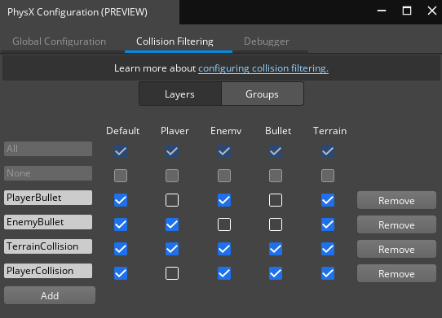Remove the EnemyBullet group

(x=396, y=225)
